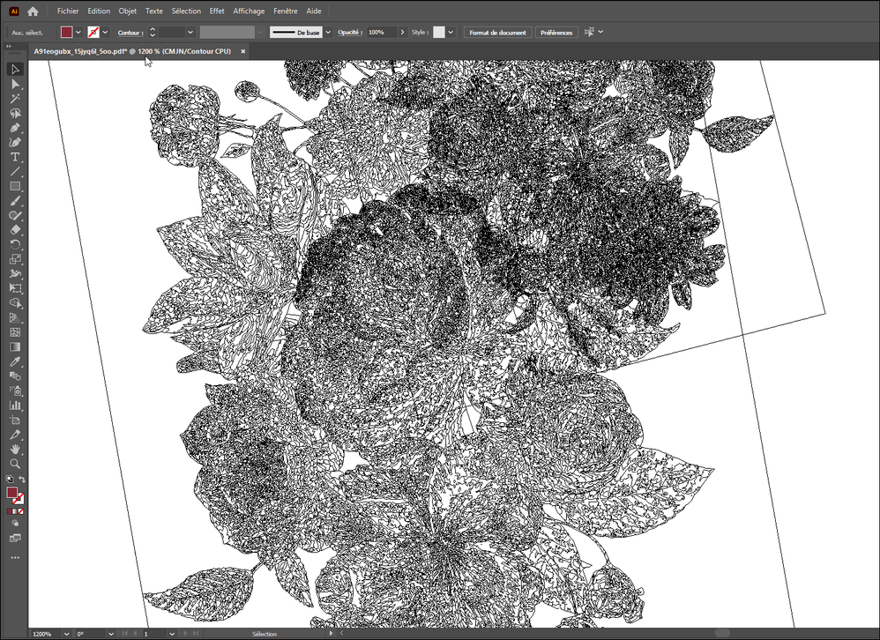Open the Objet menu
This screenshot has height=640, width=880.
tap(127, 11)
